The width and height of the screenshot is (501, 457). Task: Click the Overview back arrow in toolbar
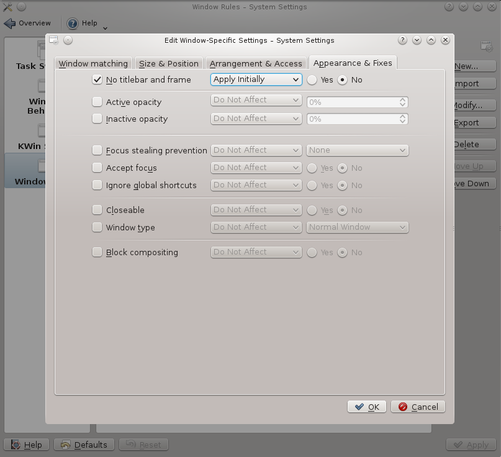10,24
